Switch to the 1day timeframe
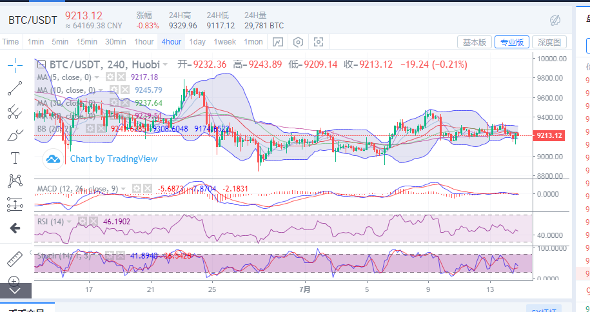Viewport: 590px width, 312px height. [x=197, y=42]
